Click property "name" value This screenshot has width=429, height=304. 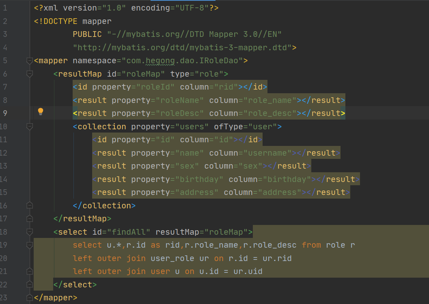189,153
